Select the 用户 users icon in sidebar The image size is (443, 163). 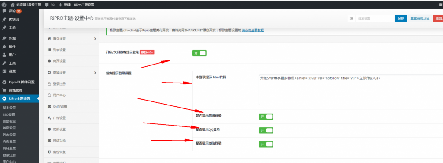click(4, 55)
